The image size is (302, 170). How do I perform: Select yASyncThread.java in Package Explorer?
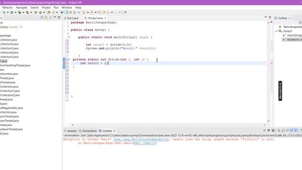(11, 129)
